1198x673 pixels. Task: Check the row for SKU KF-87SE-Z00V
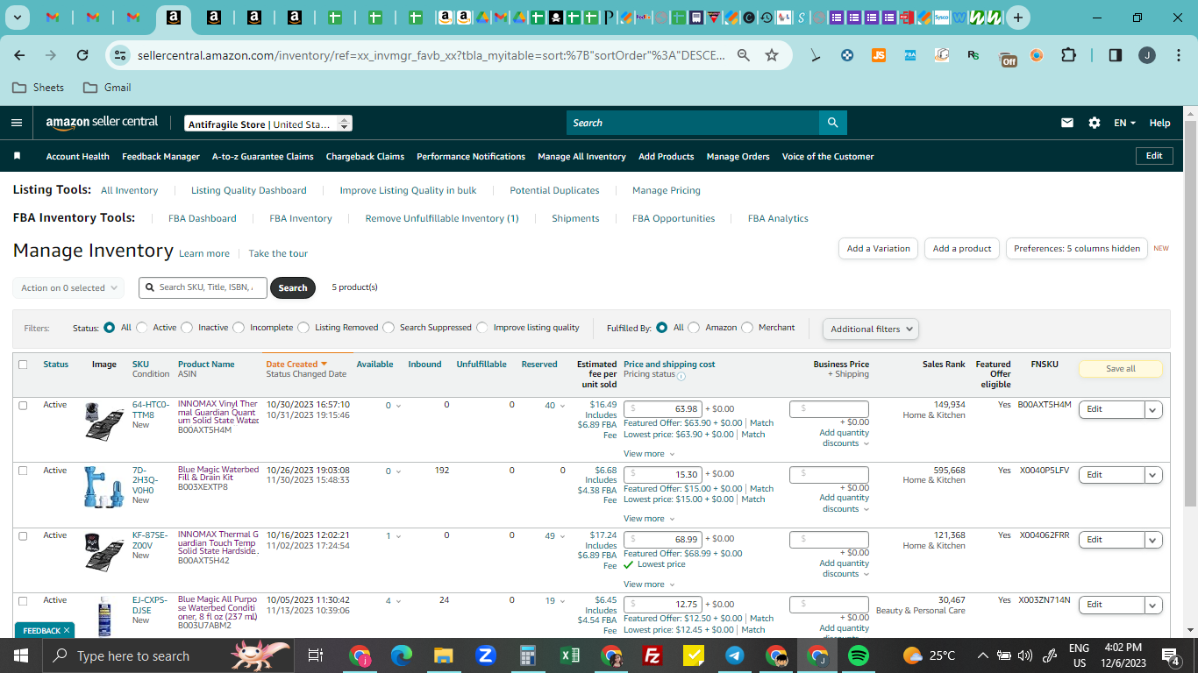coord(23,535)
